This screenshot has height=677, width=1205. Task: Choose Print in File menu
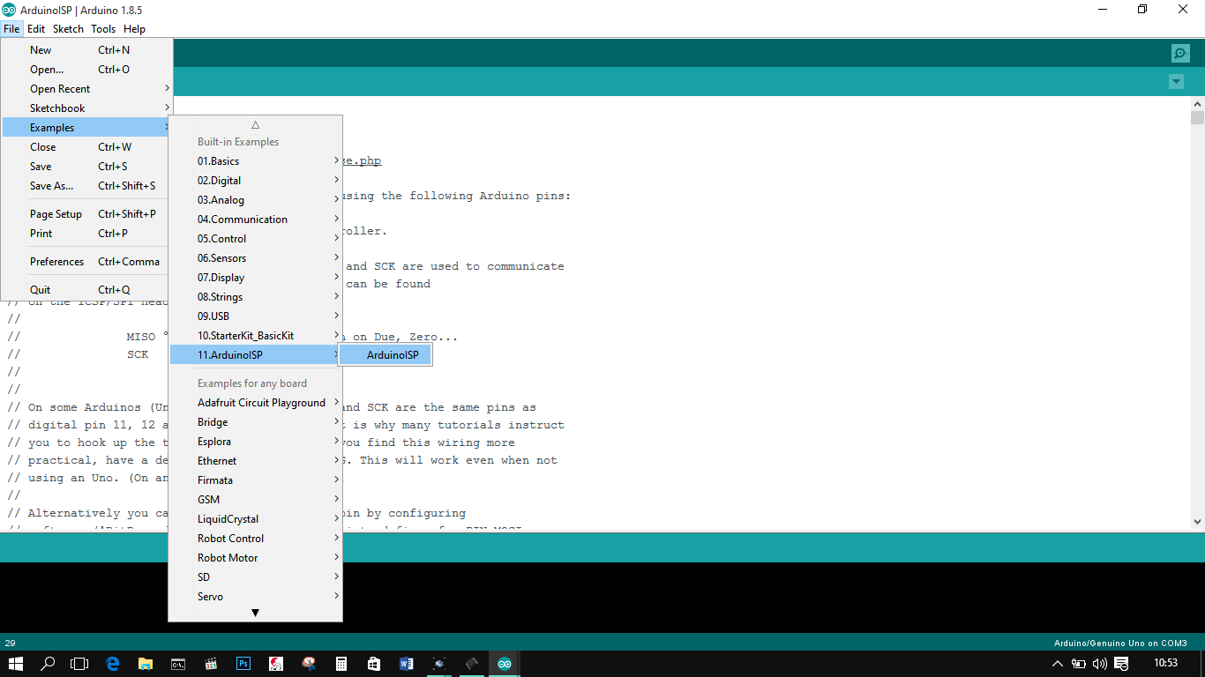[x=86, y=234]
